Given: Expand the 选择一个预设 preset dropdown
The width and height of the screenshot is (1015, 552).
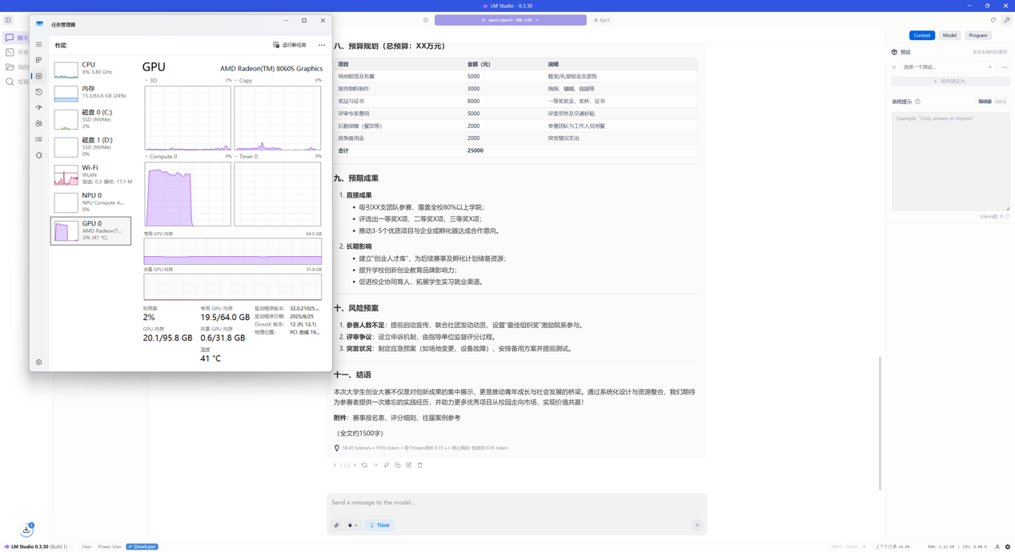Looking at the screenshot, I should [948, 67].
